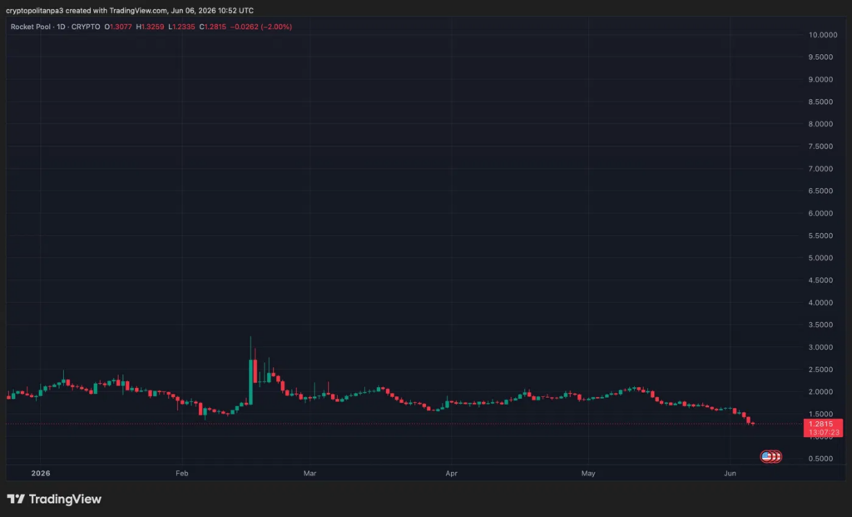Viewport: 852px width, 517px height.
Task: Click the 7.5000 price axis label
Action: pyautogui.click(x=820, y=147)
